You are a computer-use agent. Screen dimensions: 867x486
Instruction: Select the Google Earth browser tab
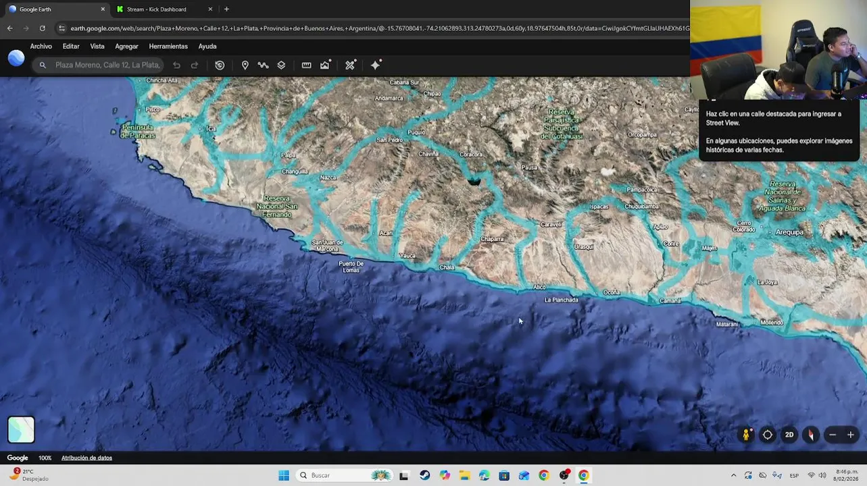point(56,9)
